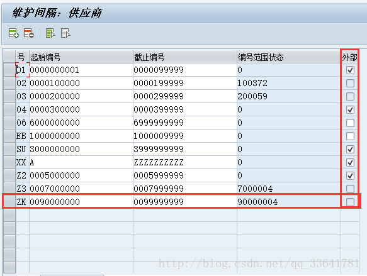Click the 外部 column header
Screen dimensions: 367x276
[x=349, y=57]
